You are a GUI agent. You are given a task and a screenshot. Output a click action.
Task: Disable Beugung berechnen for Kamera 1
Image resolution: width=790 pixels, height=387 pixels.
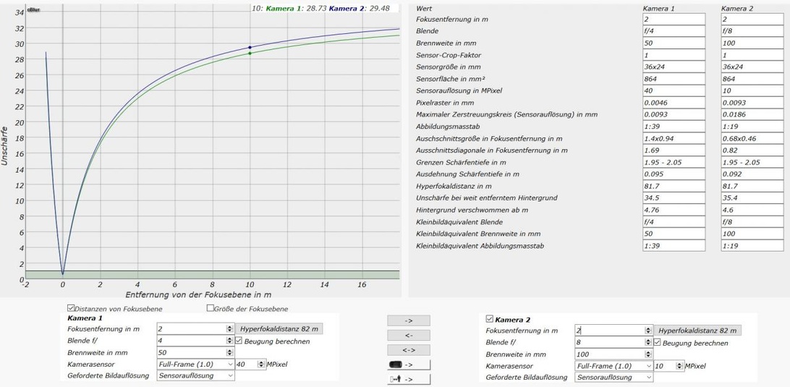pyautogui.click(x=239, y=341)
